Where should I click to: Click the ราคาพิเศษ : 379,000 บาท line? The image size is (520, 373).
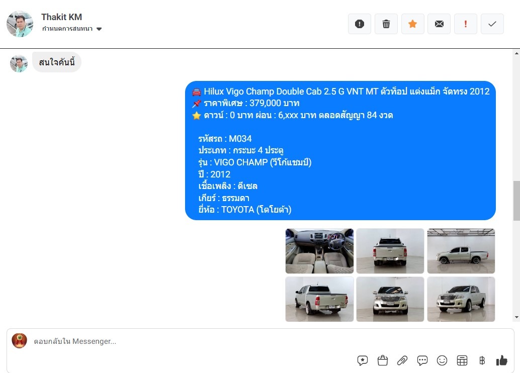click(246, 103)
